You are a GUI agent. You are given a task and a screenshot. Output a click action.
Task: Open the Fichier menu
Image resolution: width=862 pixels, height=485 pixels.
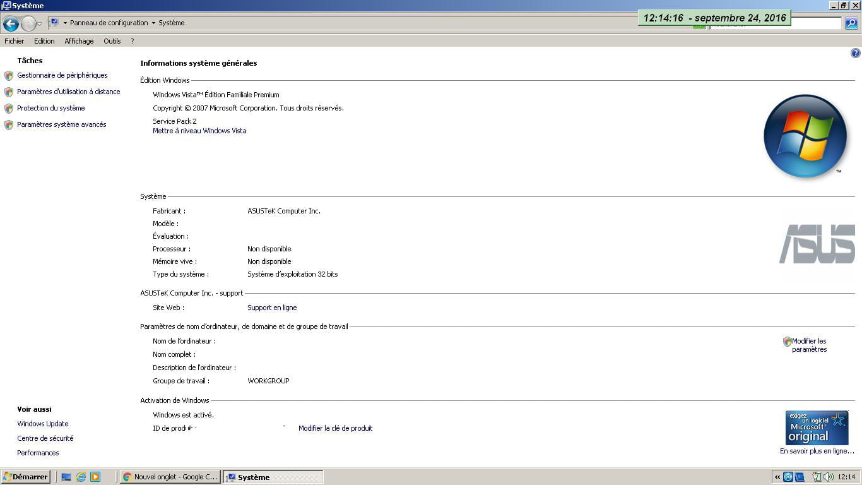(x=14, y=41)
